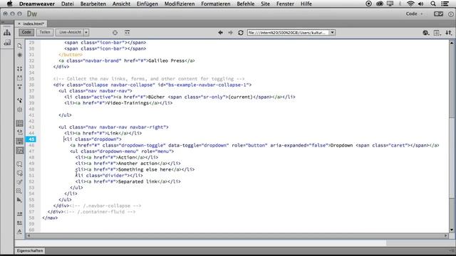
Task: Click Collapse Selection icon
Action: (20, 78)
